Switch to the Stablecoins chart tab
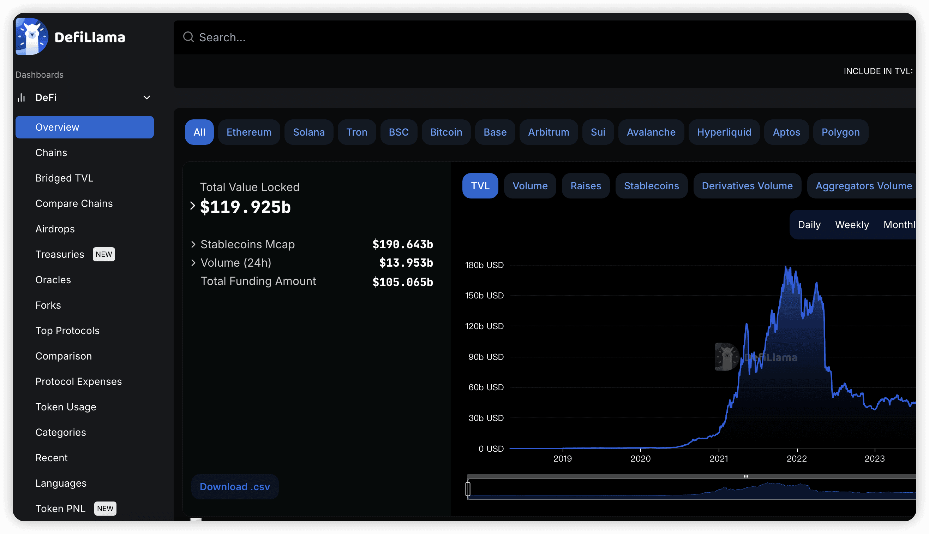 (651, 186)
